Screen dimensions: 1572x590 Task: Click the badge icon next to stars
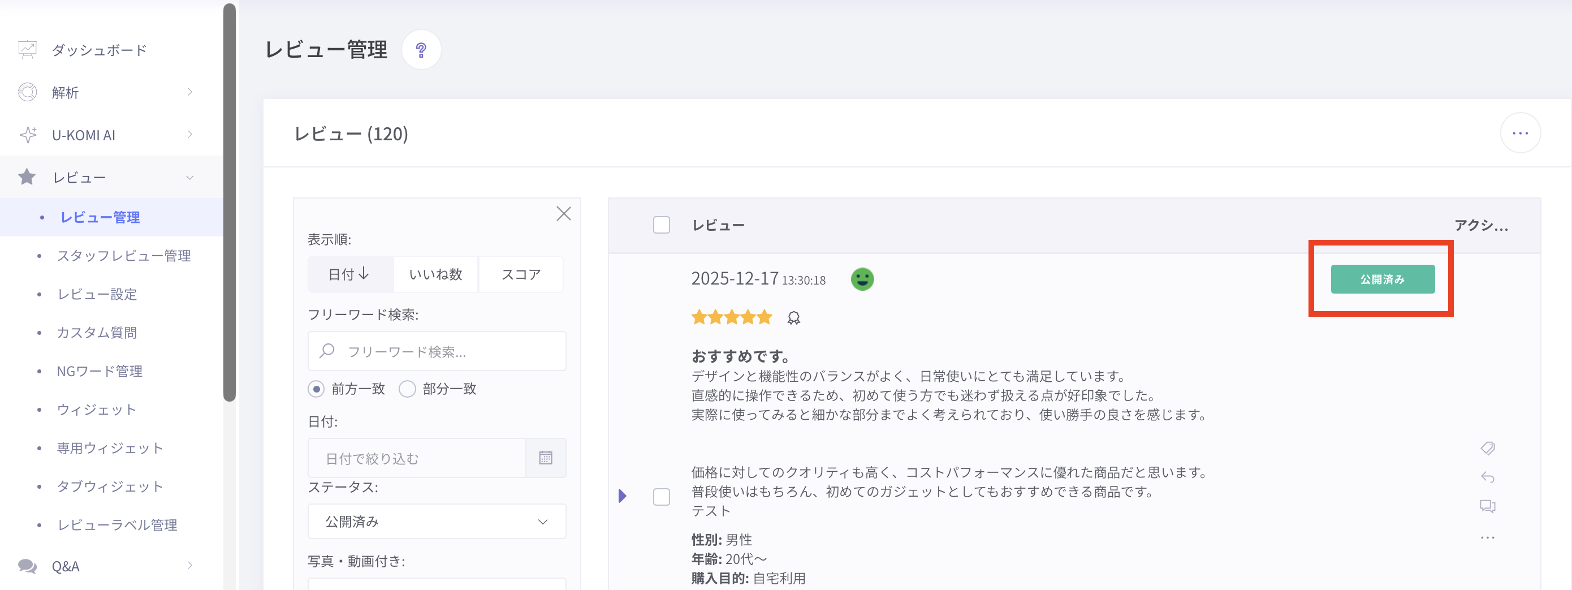click(793, 318)
